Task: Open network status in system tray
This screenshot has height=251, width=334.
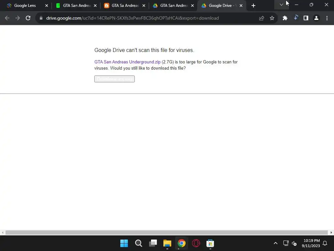Action: coord(286,243)
